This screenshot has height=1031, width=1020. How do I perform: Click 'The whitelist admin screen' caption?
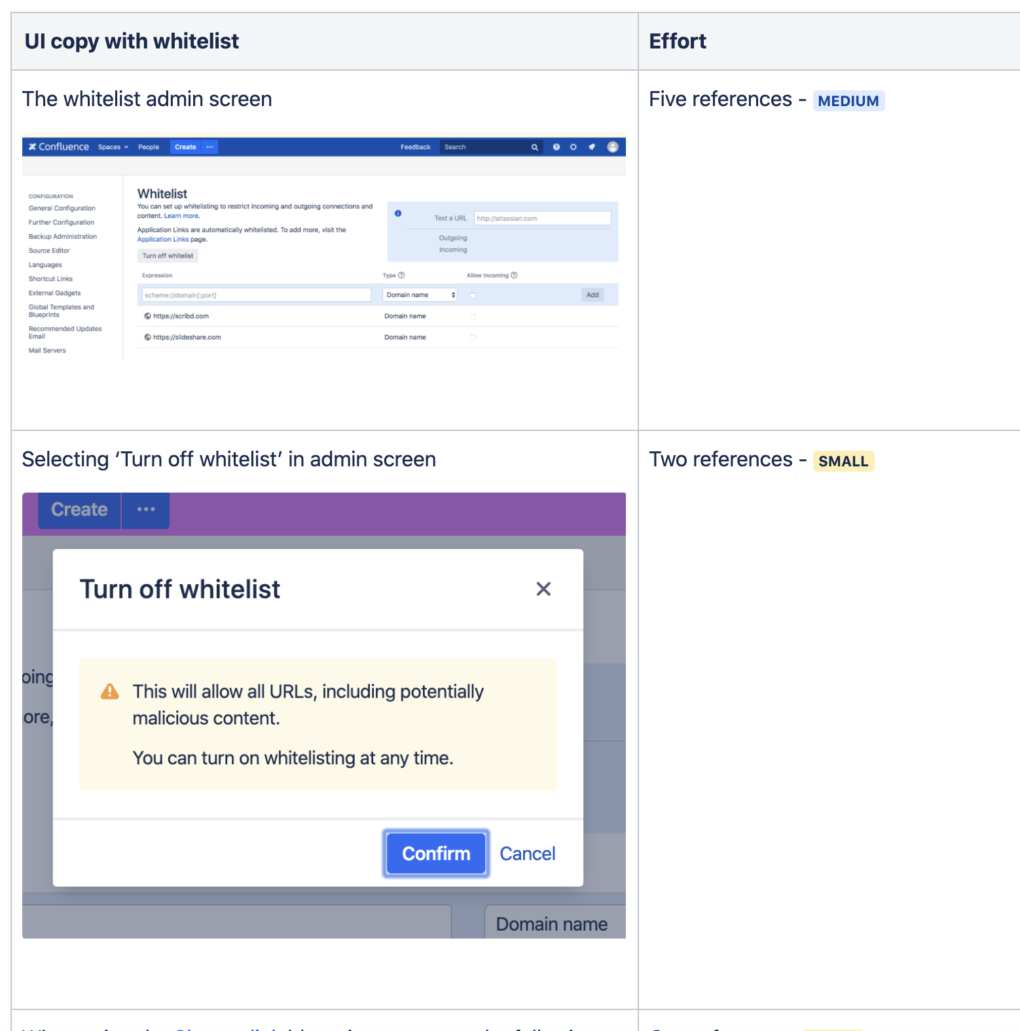(147, 100)
